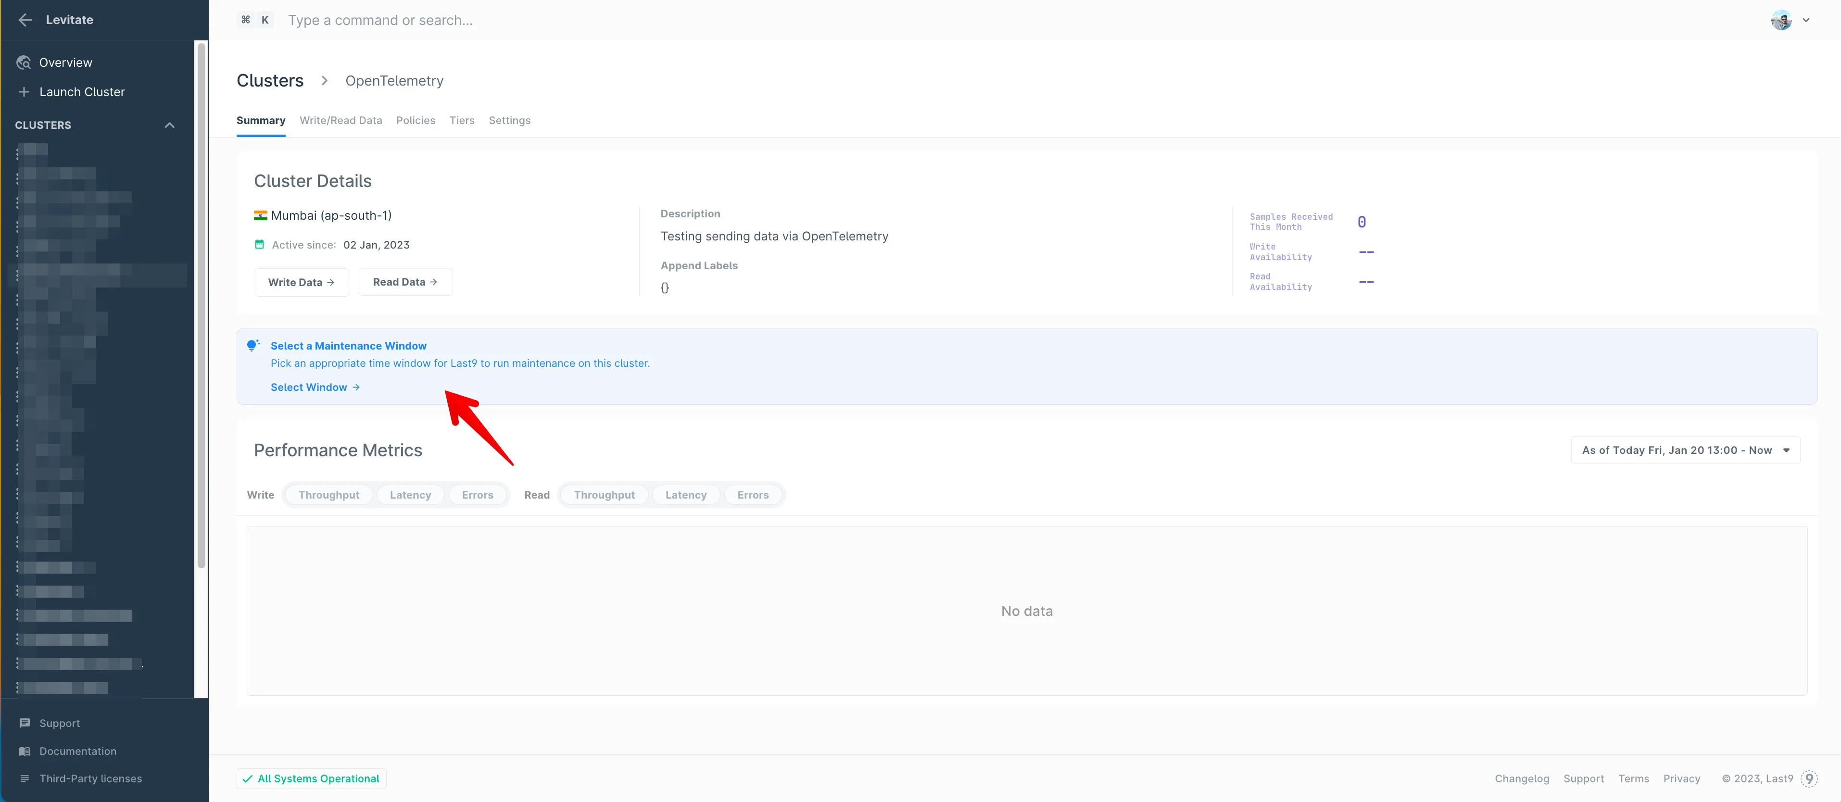Switch to the Write/Read Data tab
This screenshot has width=1841, height=802.
341,120
